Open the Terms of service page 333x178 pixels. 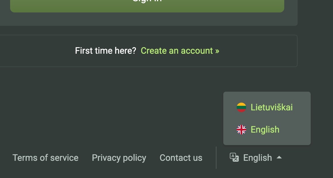click(x=45, y=158)
